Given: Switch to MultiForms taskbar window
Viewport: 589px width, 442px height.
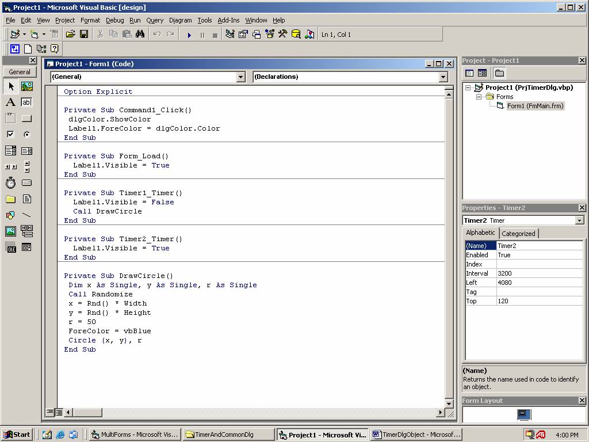Looking at the screenshot, I should pyautogui.click(x=135, y=435).
